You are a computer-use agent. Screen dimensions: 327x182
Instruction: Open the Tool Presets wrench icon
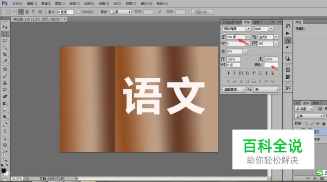click(x=288, y=88)
